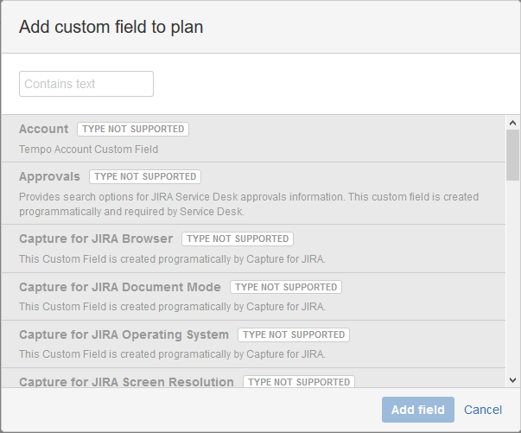Click TYPE NOT SUPPORTED badge next to Approvals

pyautogui.click(x=145, y=176)
